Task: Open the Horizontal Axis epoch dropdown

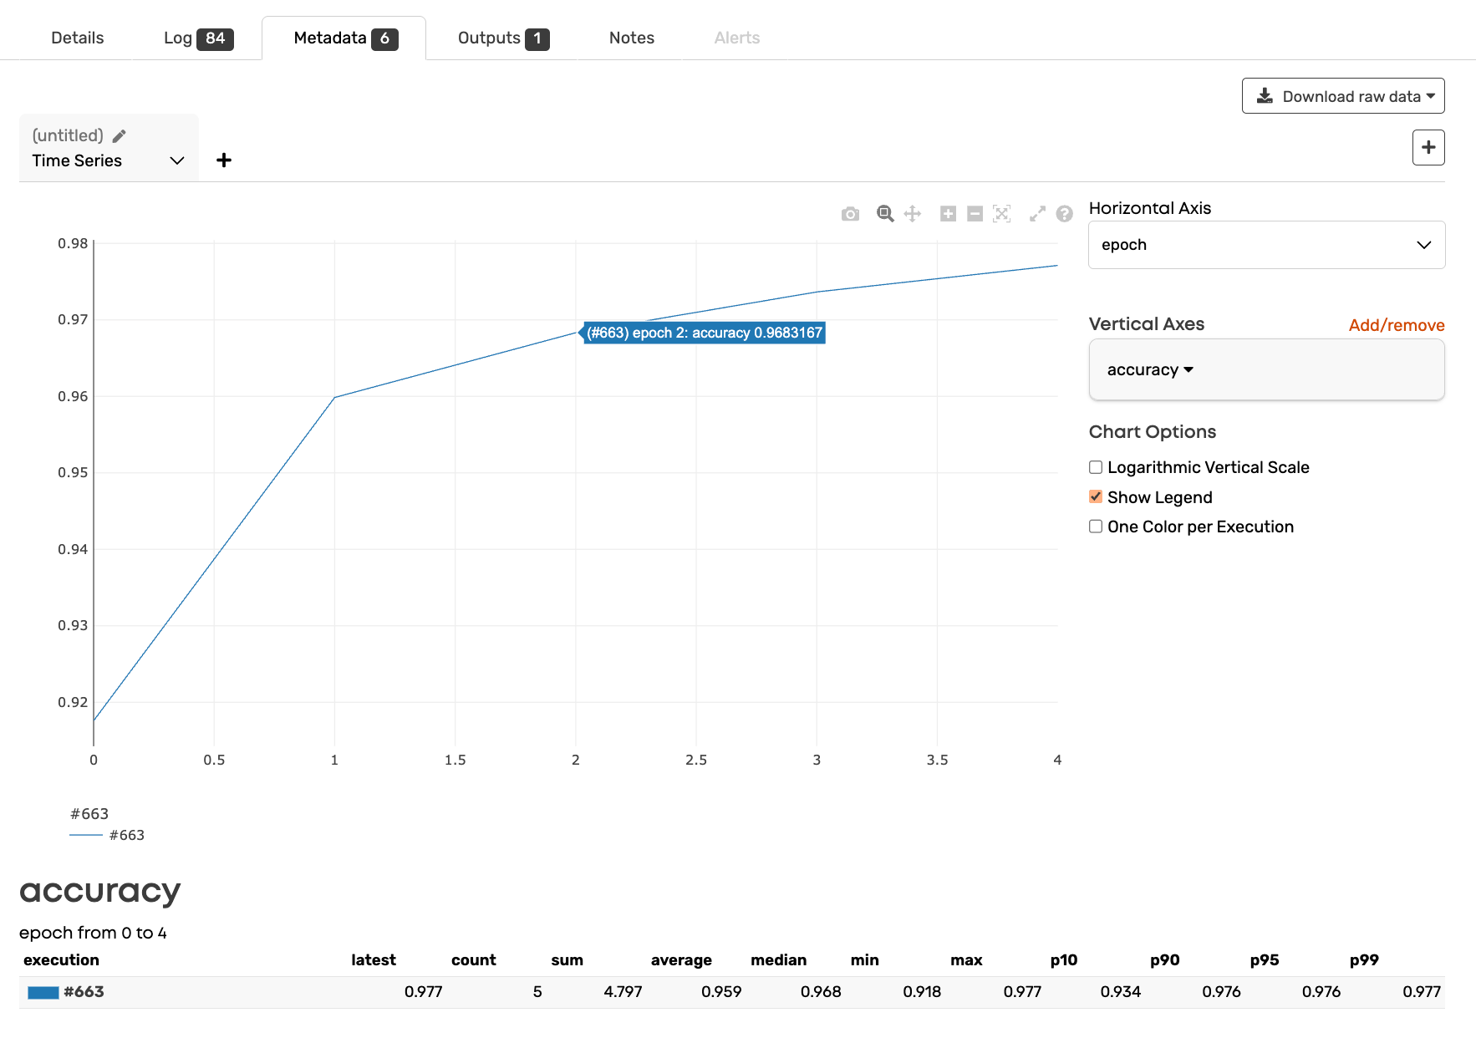Action: (x=1266, y=245)
